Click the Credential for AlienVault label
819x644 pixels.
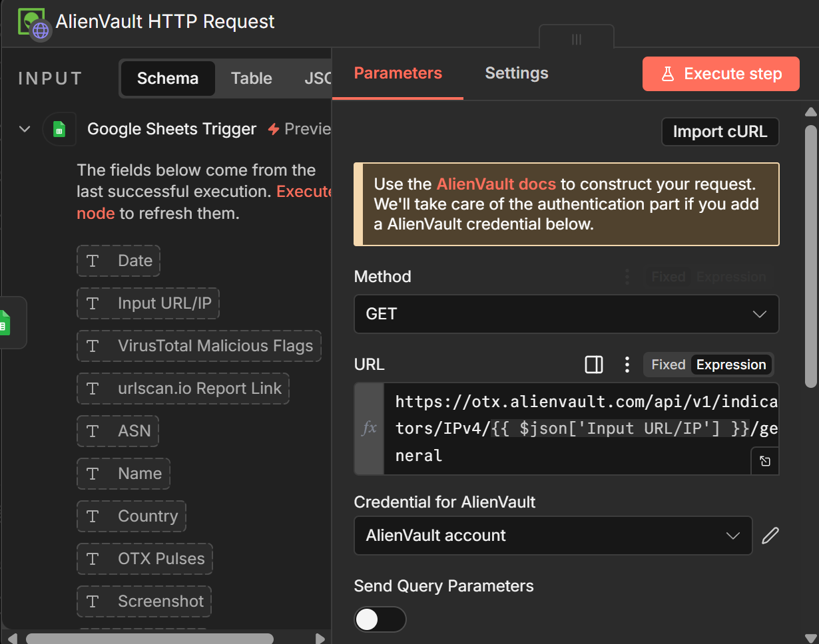click(x=445, y=502)
